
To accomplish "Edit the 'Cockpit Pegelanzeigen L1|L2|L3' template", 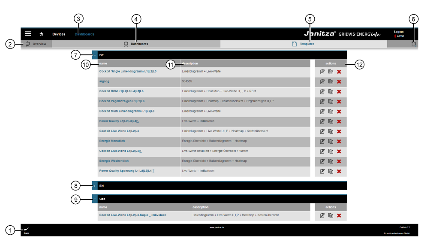I will 322,102.
